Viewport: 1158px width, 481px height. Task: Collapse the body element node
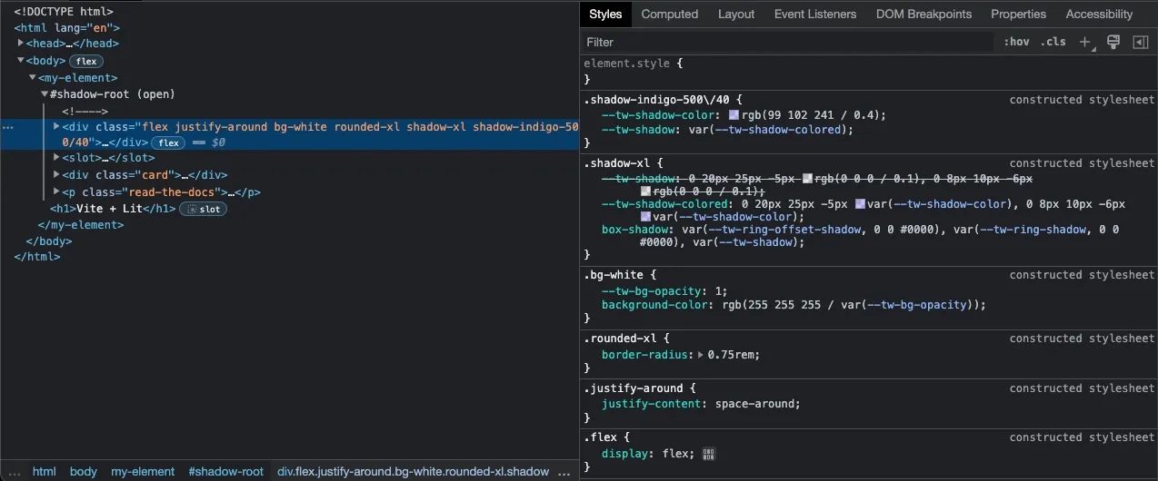21,61
